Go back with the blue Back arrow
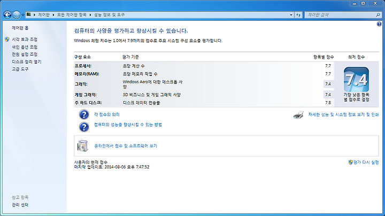385x216 pixels. tap(7, 15)
